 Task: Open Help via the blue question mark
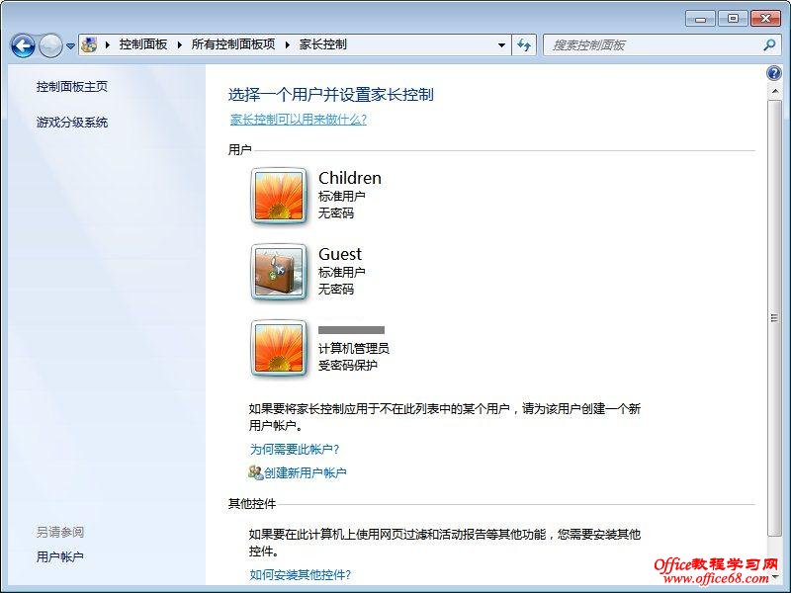[x=774, y=73]
